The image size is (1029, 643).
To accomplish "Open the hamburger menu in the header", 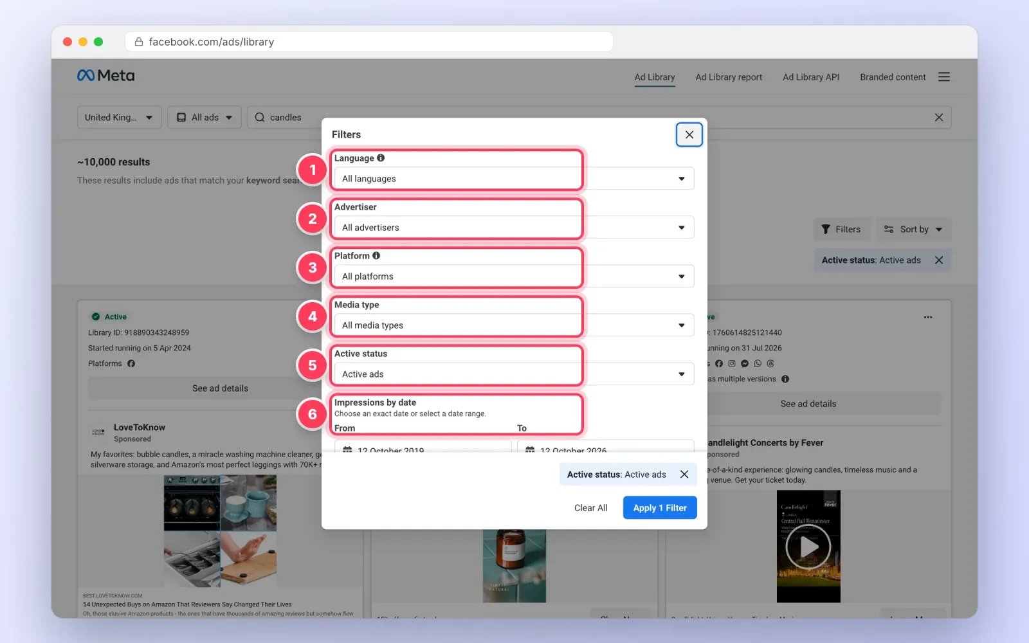I will (x=944, y=77).
